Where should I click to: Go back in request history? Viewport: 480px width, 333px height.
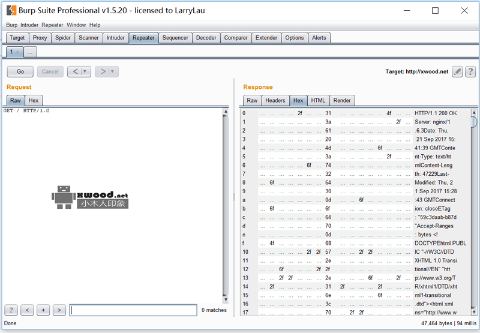click(x=75, y=71)
